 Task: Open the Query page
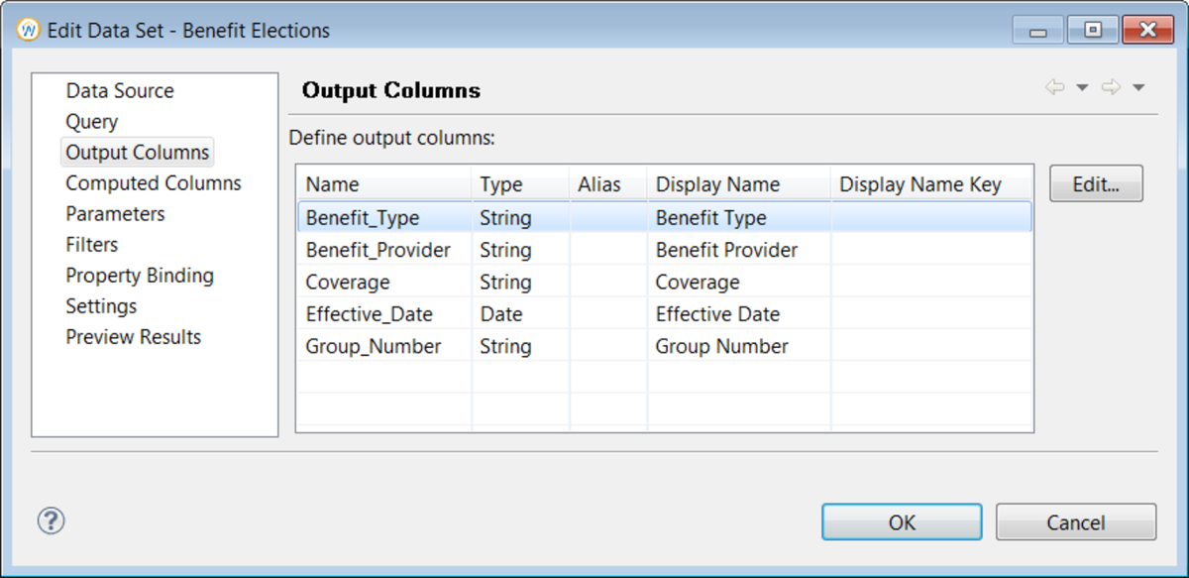tap(92, 121)
